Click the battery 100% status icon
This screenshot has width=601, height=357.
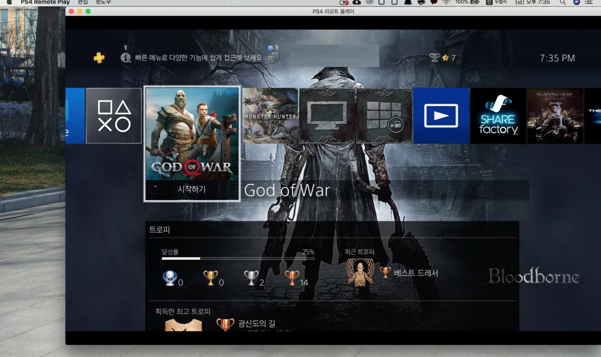[x=468, y=3]
